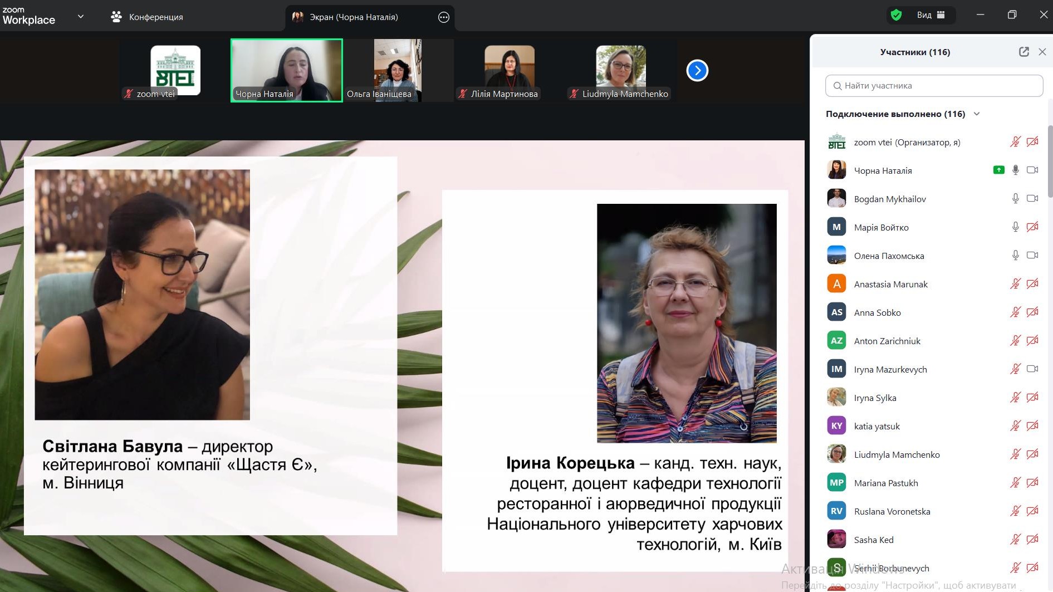Viewport: 1053px width, 592px height.
Task: Click the Найти участника search field
Action: pyautogui.click(x=934, y=86)
